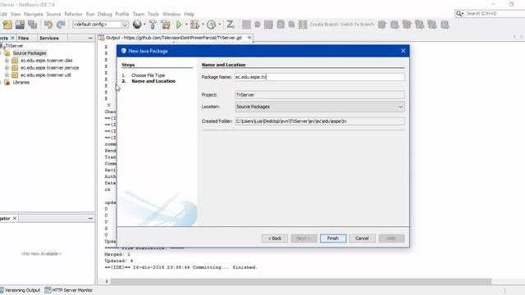Image resolution: width=525 pixels, height=295 pixels.
Task: Select the Libraries node
Action: point(21,82)
